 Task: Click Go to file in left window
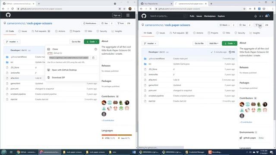coord(76,42)
